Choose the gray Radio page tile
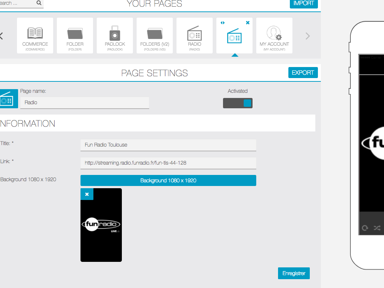The image size is (384, 288). tap(195, 36)
